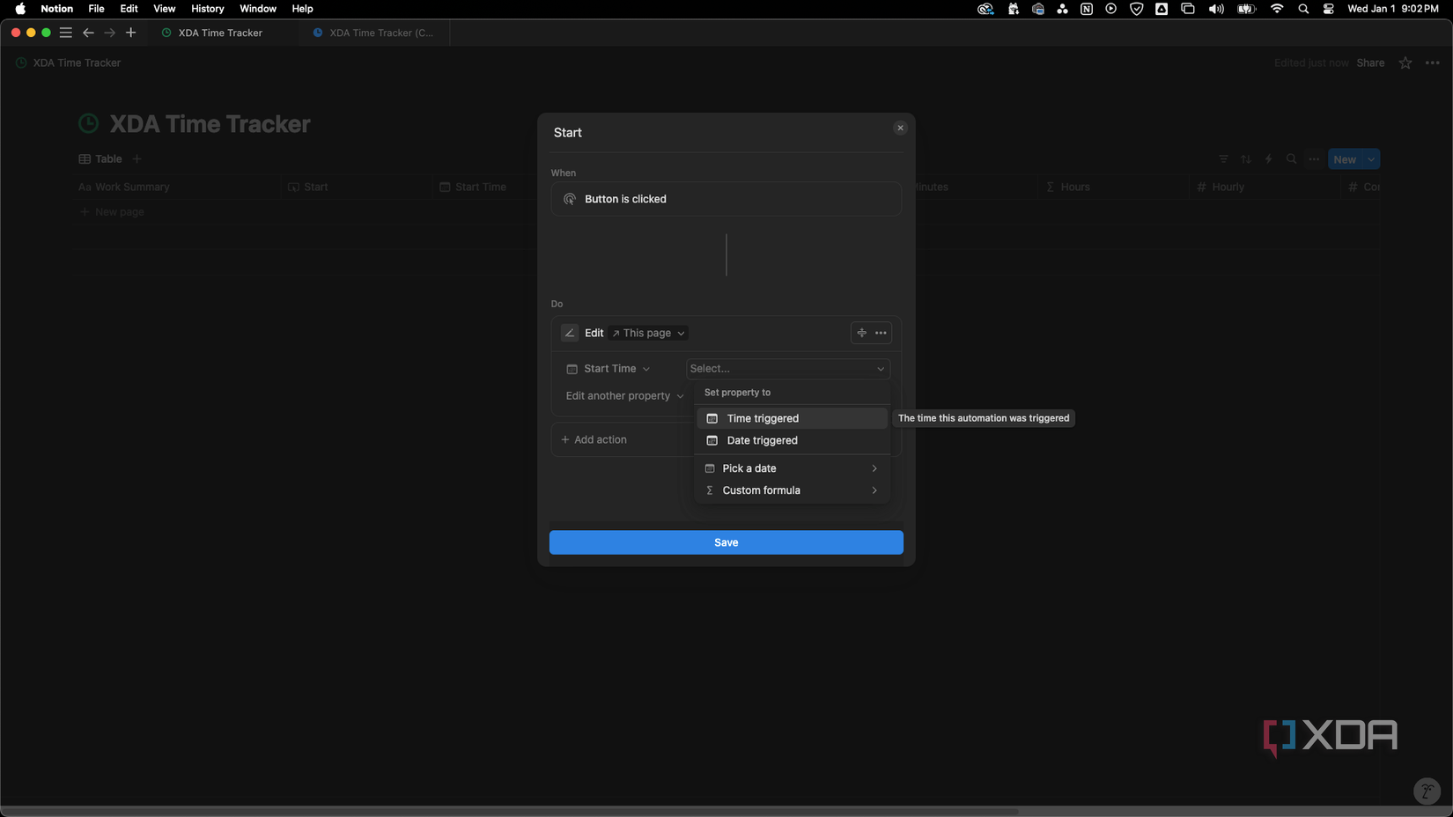Viewport: 1453px width, 817px height.
Task: Click the Button is clicked trigger
Action: click(726, 199)
